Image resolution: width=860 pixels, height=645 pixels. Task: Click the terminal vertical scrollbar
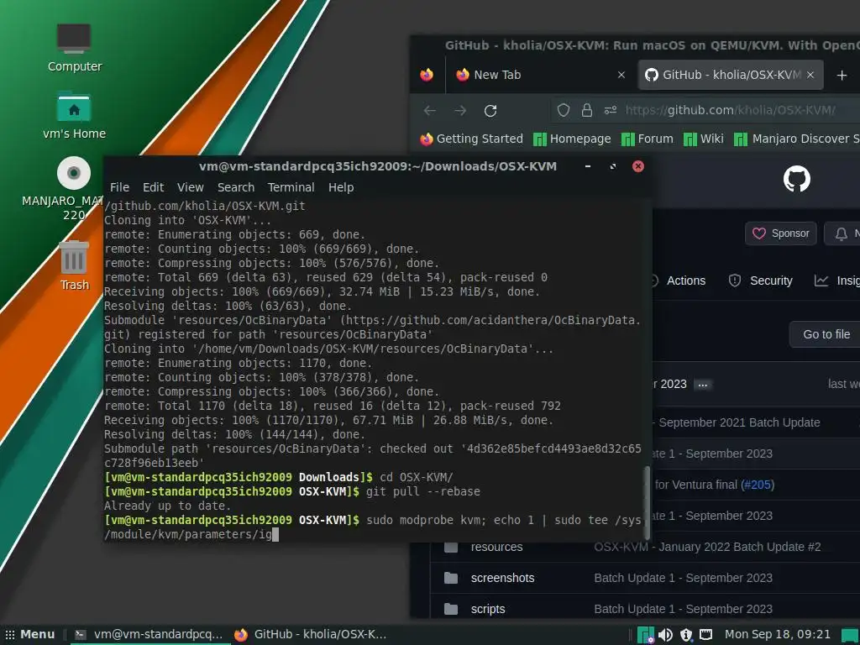click(648, 503)
